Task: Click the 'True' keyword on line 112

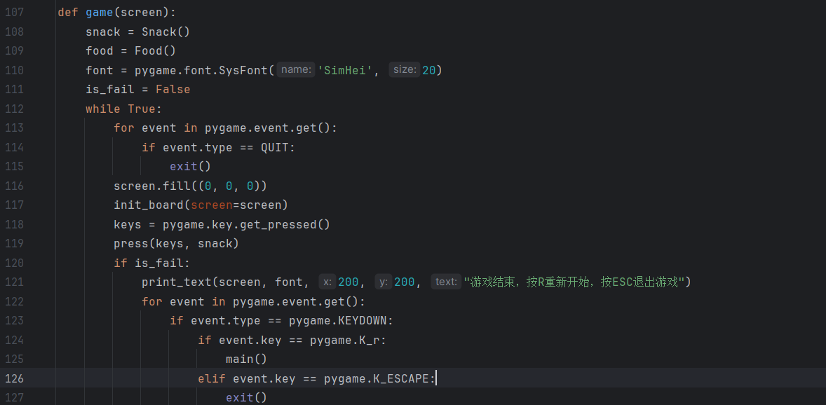Action: click(x=142, y=109)
